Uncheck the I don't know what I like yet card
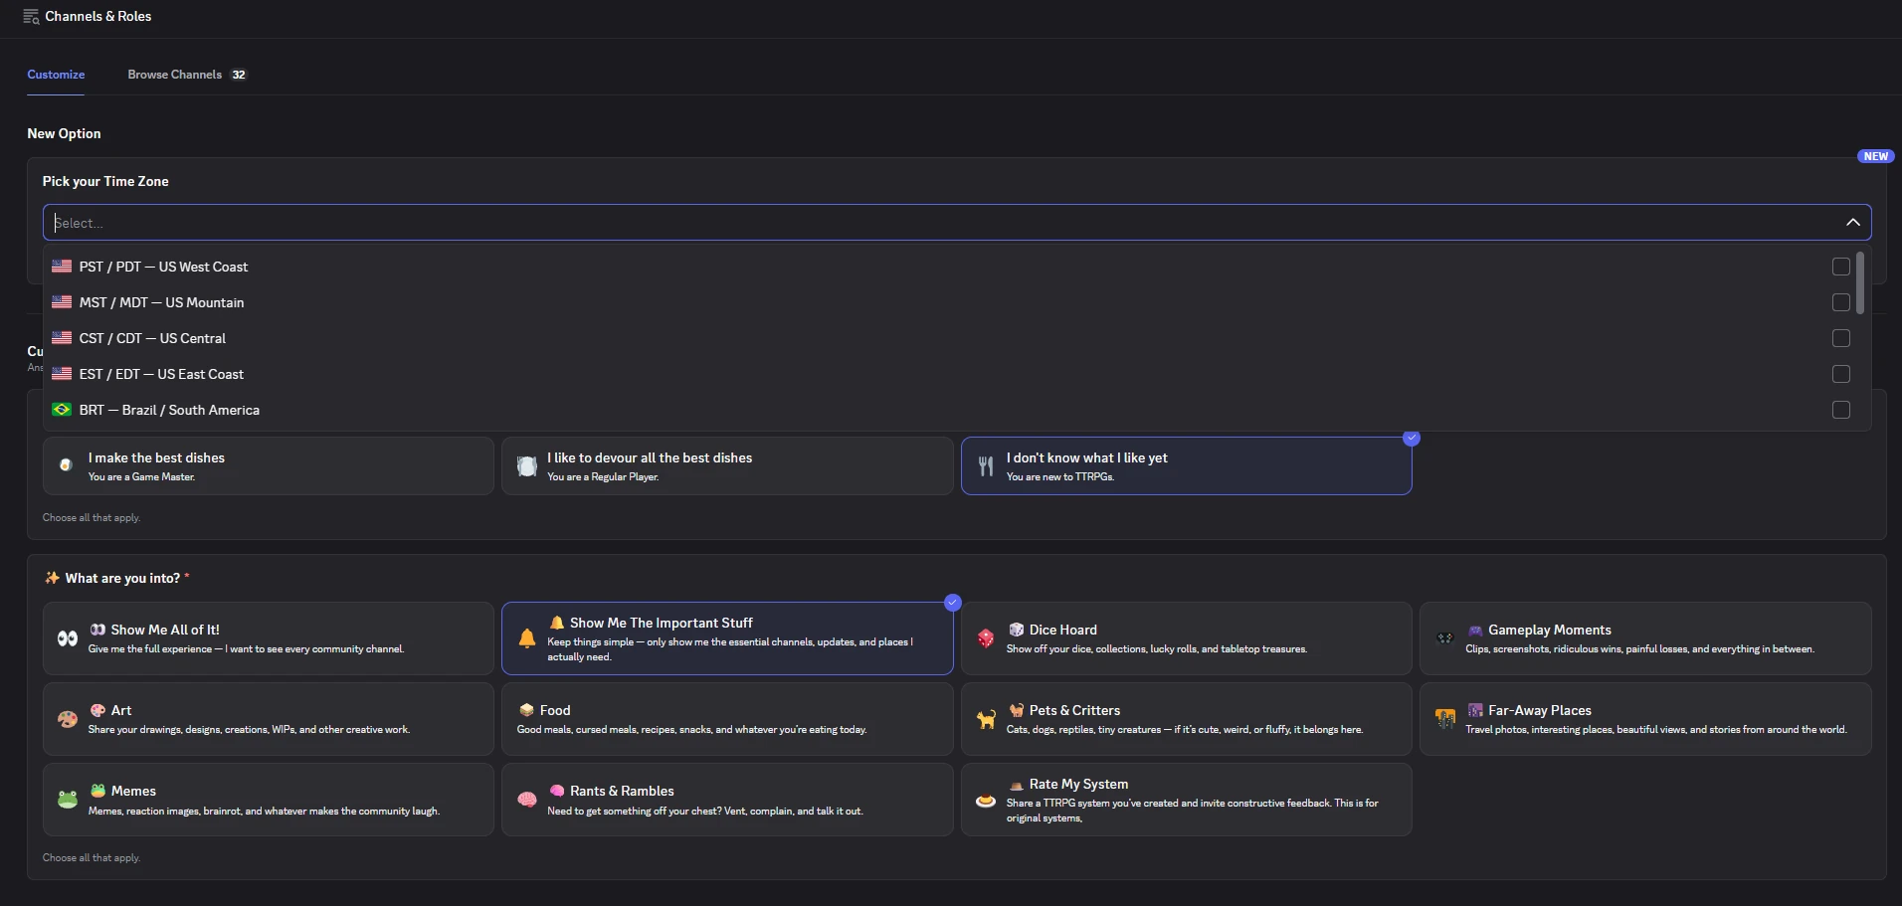Screen dimensions: 1902x906 tap(1186, 465)
